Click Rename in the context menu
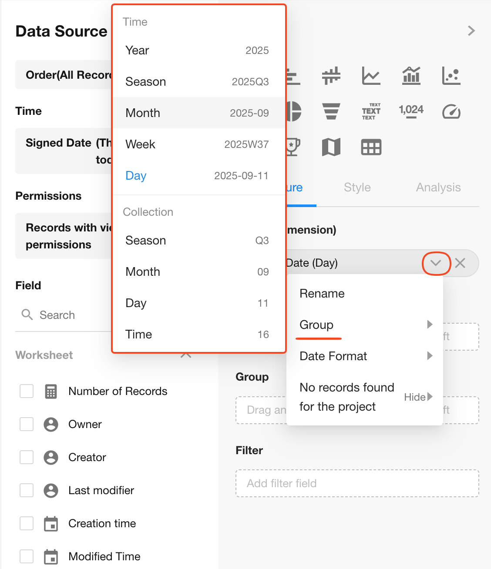The image size is (491, 569). click(322, 294)
